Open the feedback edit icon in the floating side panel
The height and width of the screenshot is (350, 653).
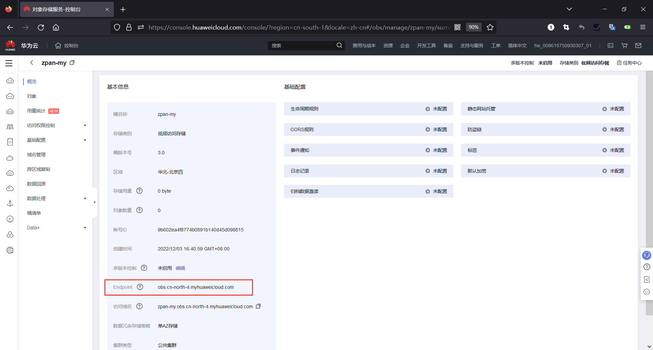coord(647,279)
